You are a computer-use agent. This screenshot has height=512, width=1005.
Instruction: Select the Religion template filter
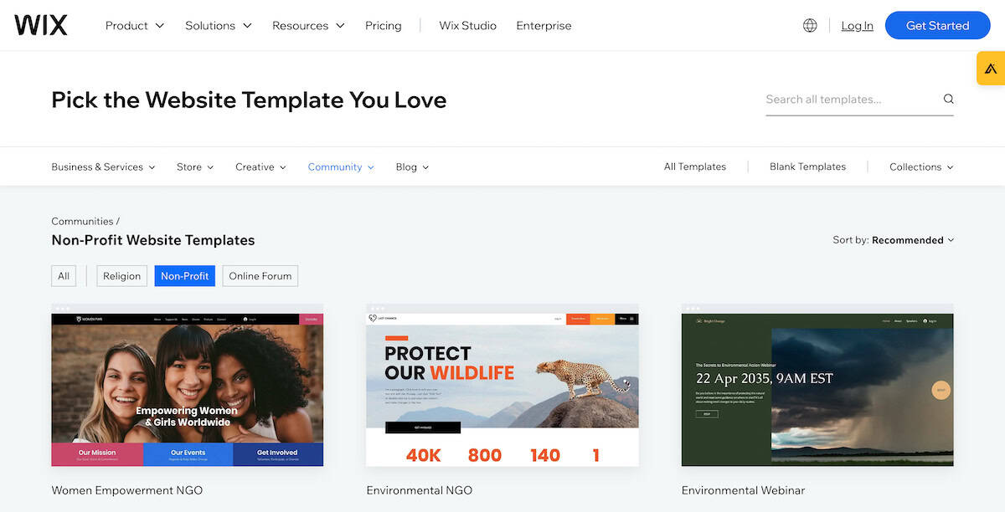pyautogui.click(x=121, y=275)
